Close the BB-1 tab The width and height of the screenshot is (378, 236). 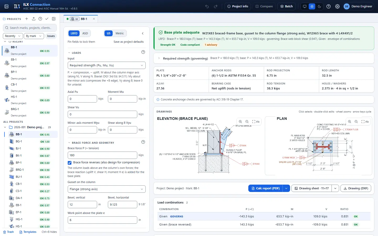click(94, 19)
